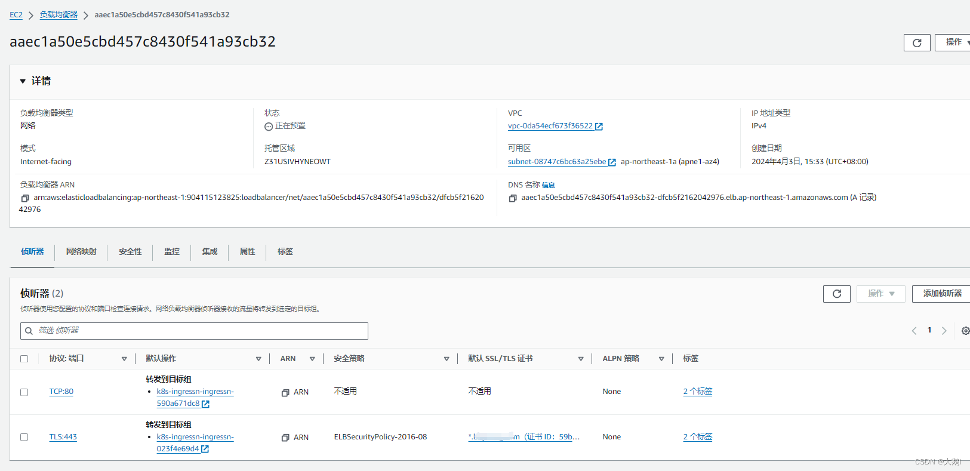Open external icon for target group 590a671dc8
970x471 pixels.
click(205, 404)
